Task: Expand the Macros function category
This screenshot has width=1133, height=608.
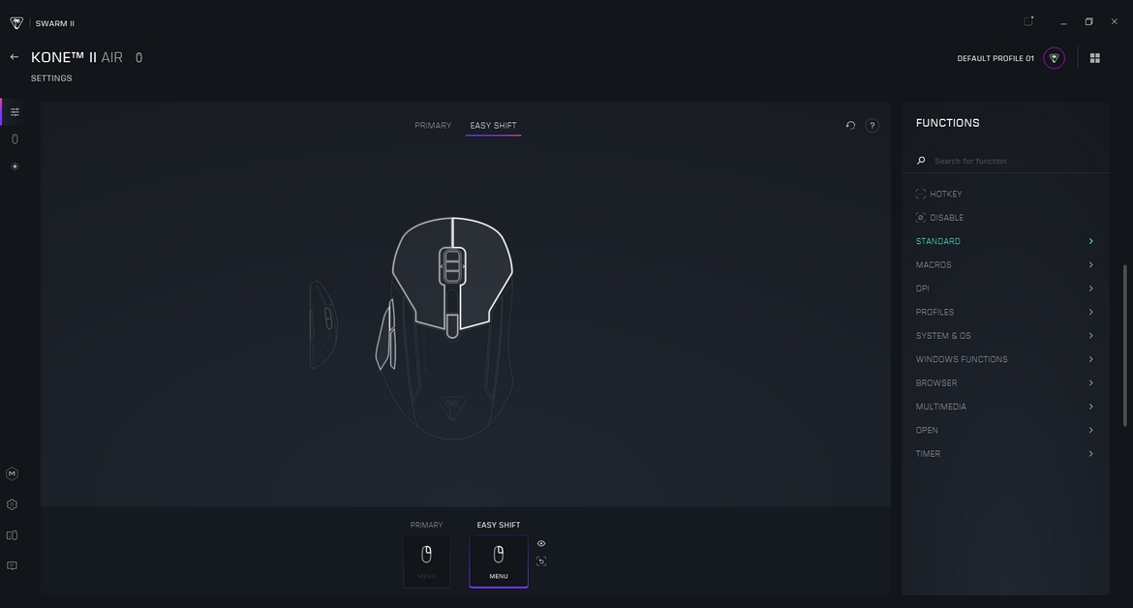Action: [1004, 264]
